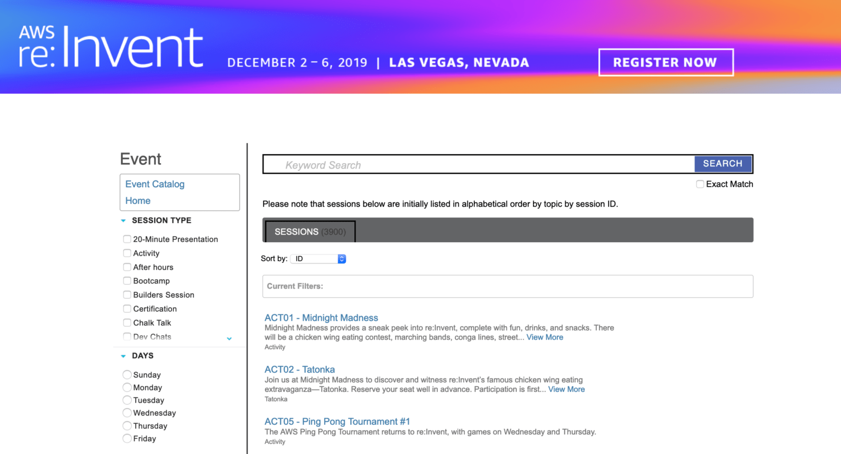The image size is (841, 454).
Task: Select the Monday radio button
Action: 127,388
